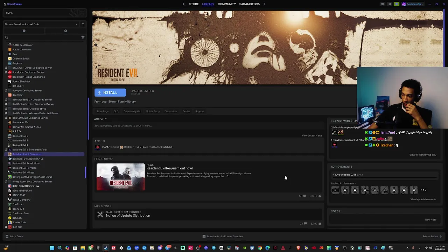Expand Games, Soundtracks, and Tools filter dropdown
The height and width of the screenshot is (252, 448).
coord(41,24)
